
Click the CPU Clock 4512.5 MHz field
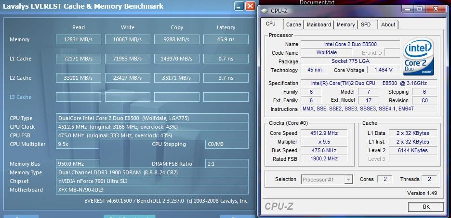(x=152, y=127)
